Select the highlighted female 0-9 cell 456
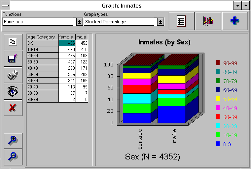 (x=67, y=43)
